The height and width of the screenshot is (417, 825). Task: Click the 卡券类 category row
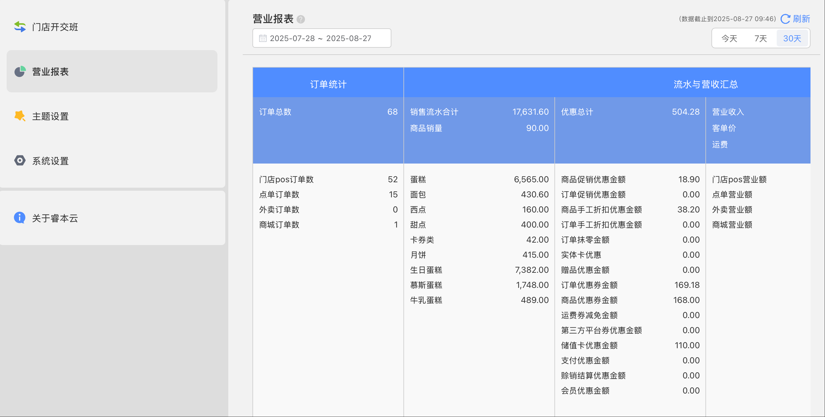click(x=479, y=239)
